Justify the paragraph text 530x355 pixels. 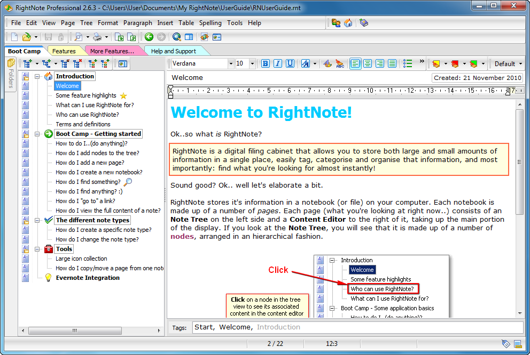[392, 64]
